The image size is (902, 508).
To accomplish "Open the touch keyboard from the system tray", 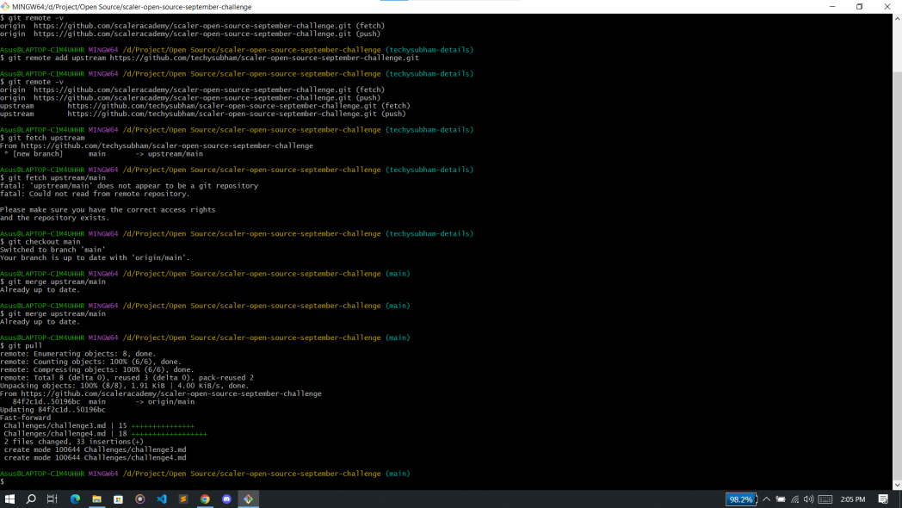I will click(x=825, y=499).
